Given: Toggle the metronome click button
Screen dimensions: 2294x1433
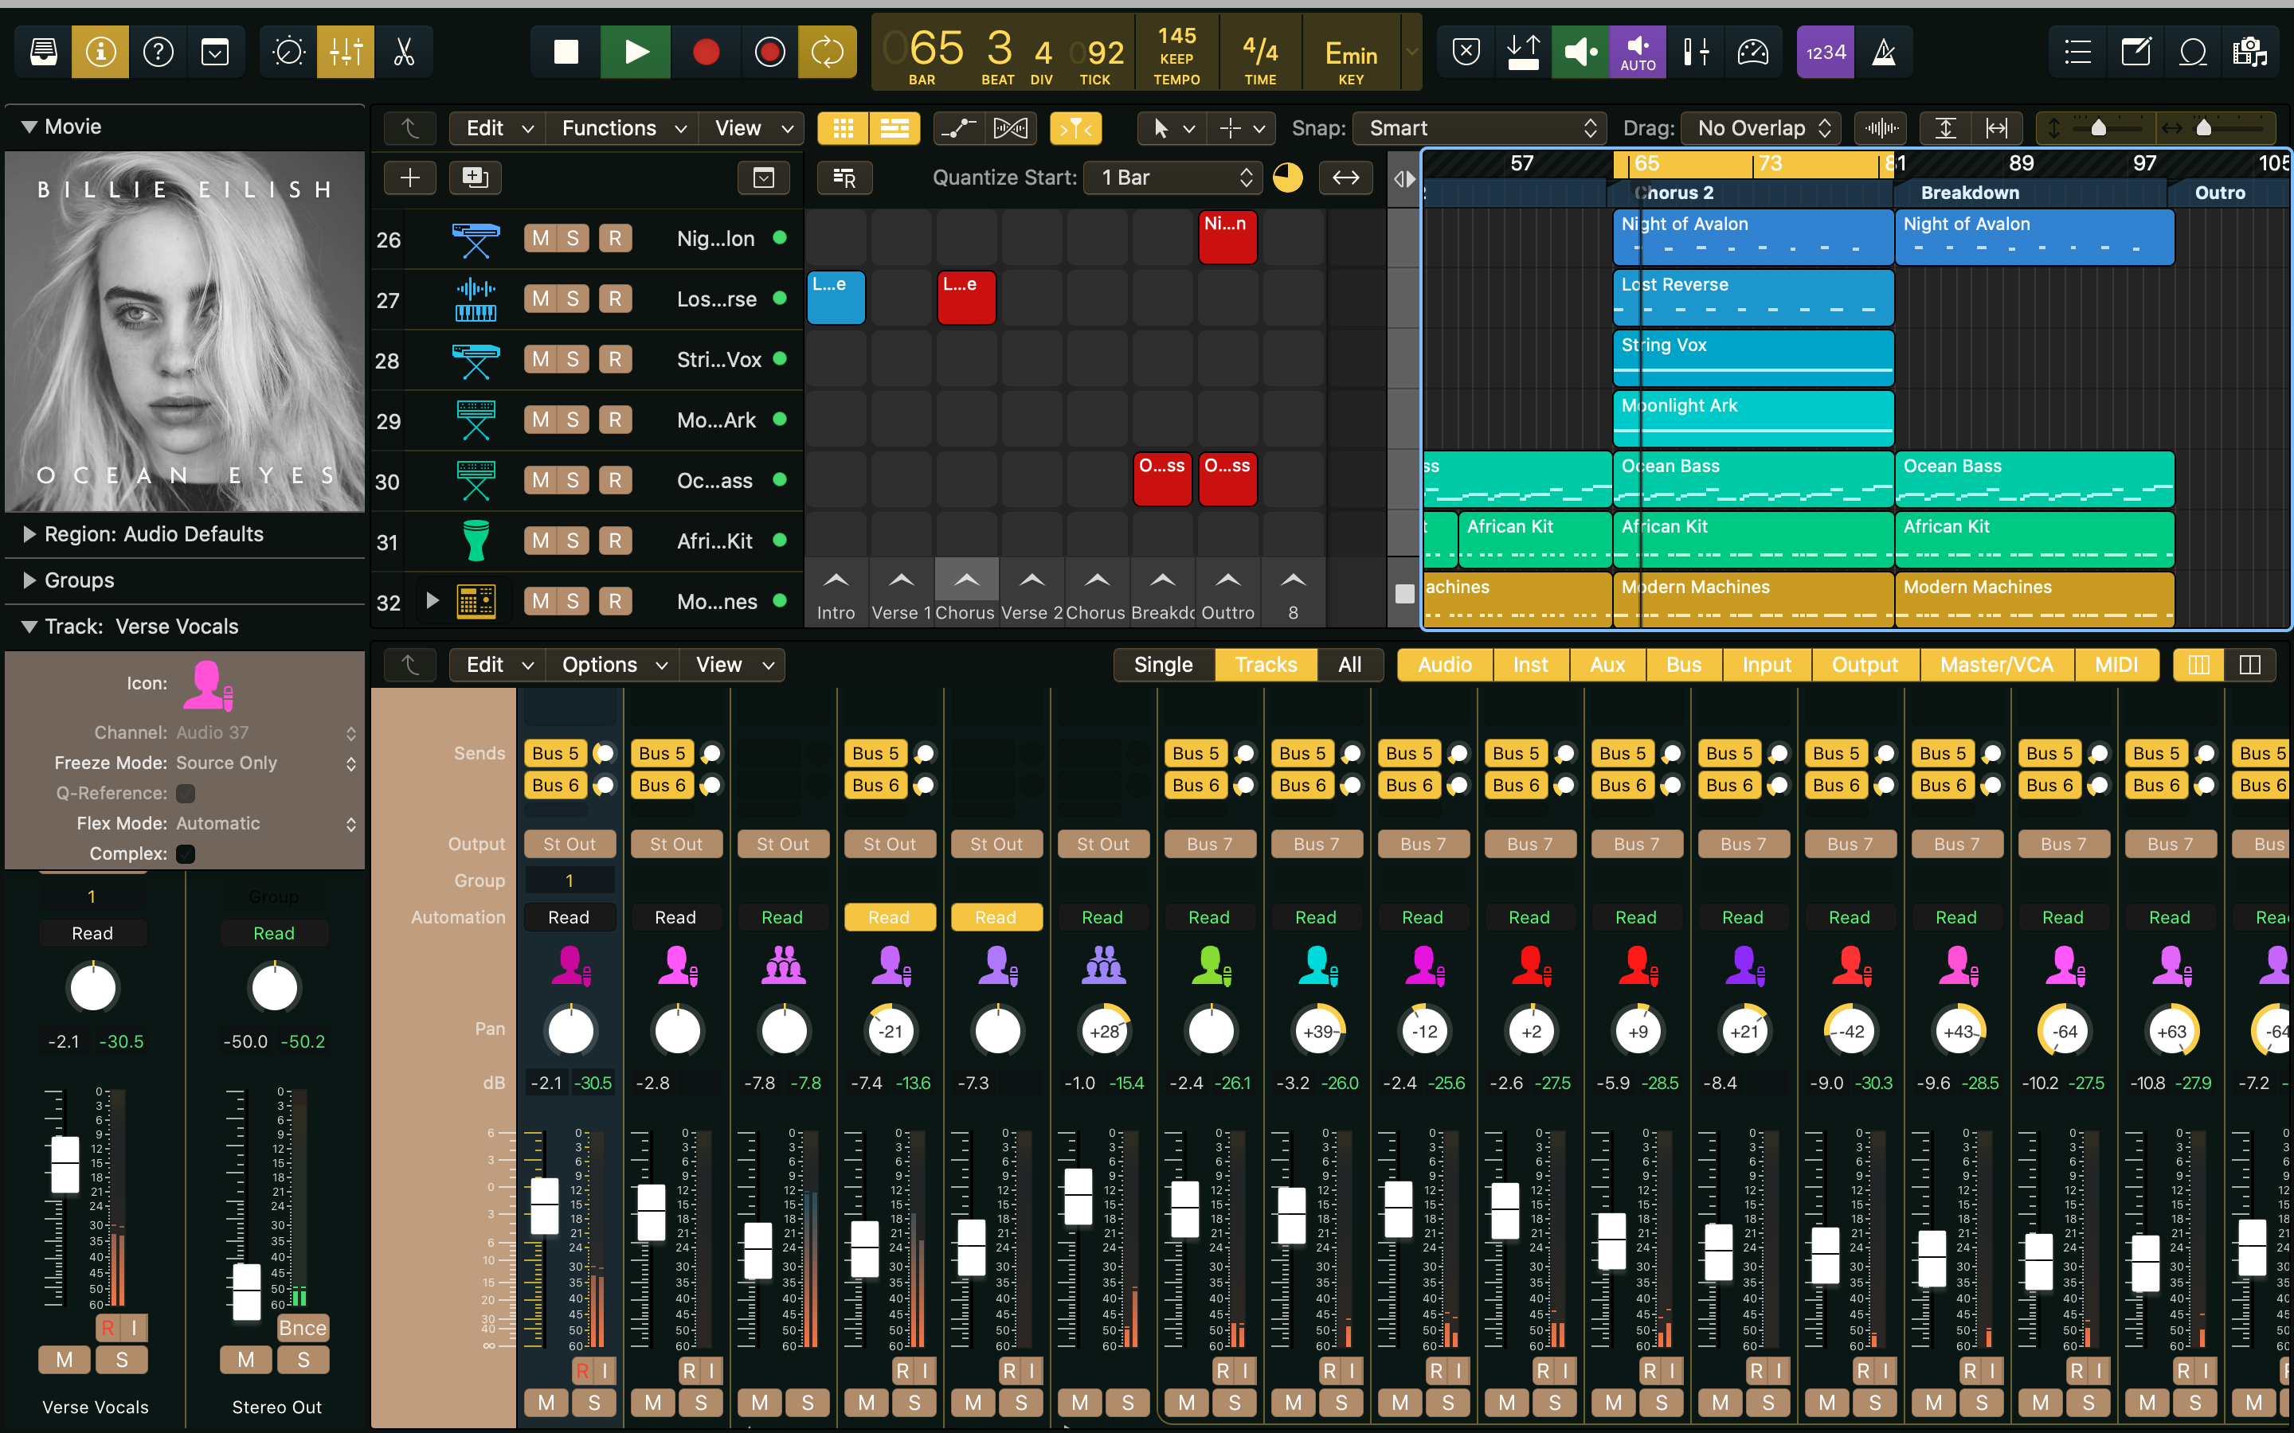Looking at the screenshot, I should [1883, 52].
